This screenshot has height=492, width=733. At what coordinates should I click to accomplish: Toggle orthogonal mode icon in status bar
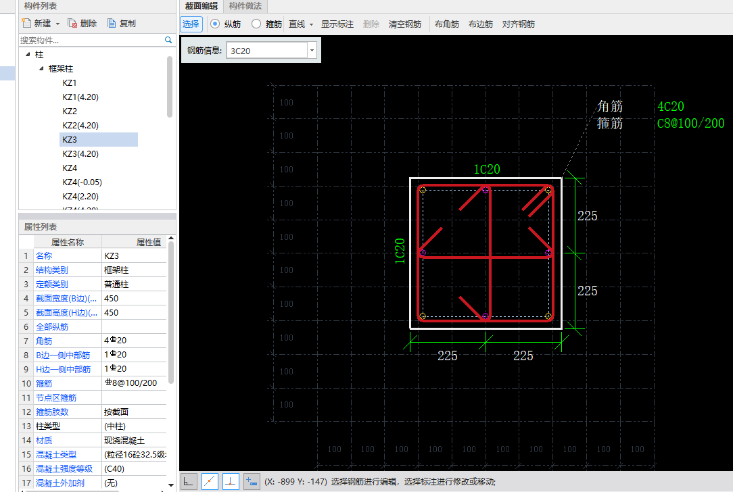coord(189,481)
